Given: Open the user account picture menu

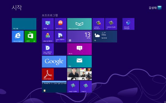Looking at the screenshot, I should [x=159, y=8].
